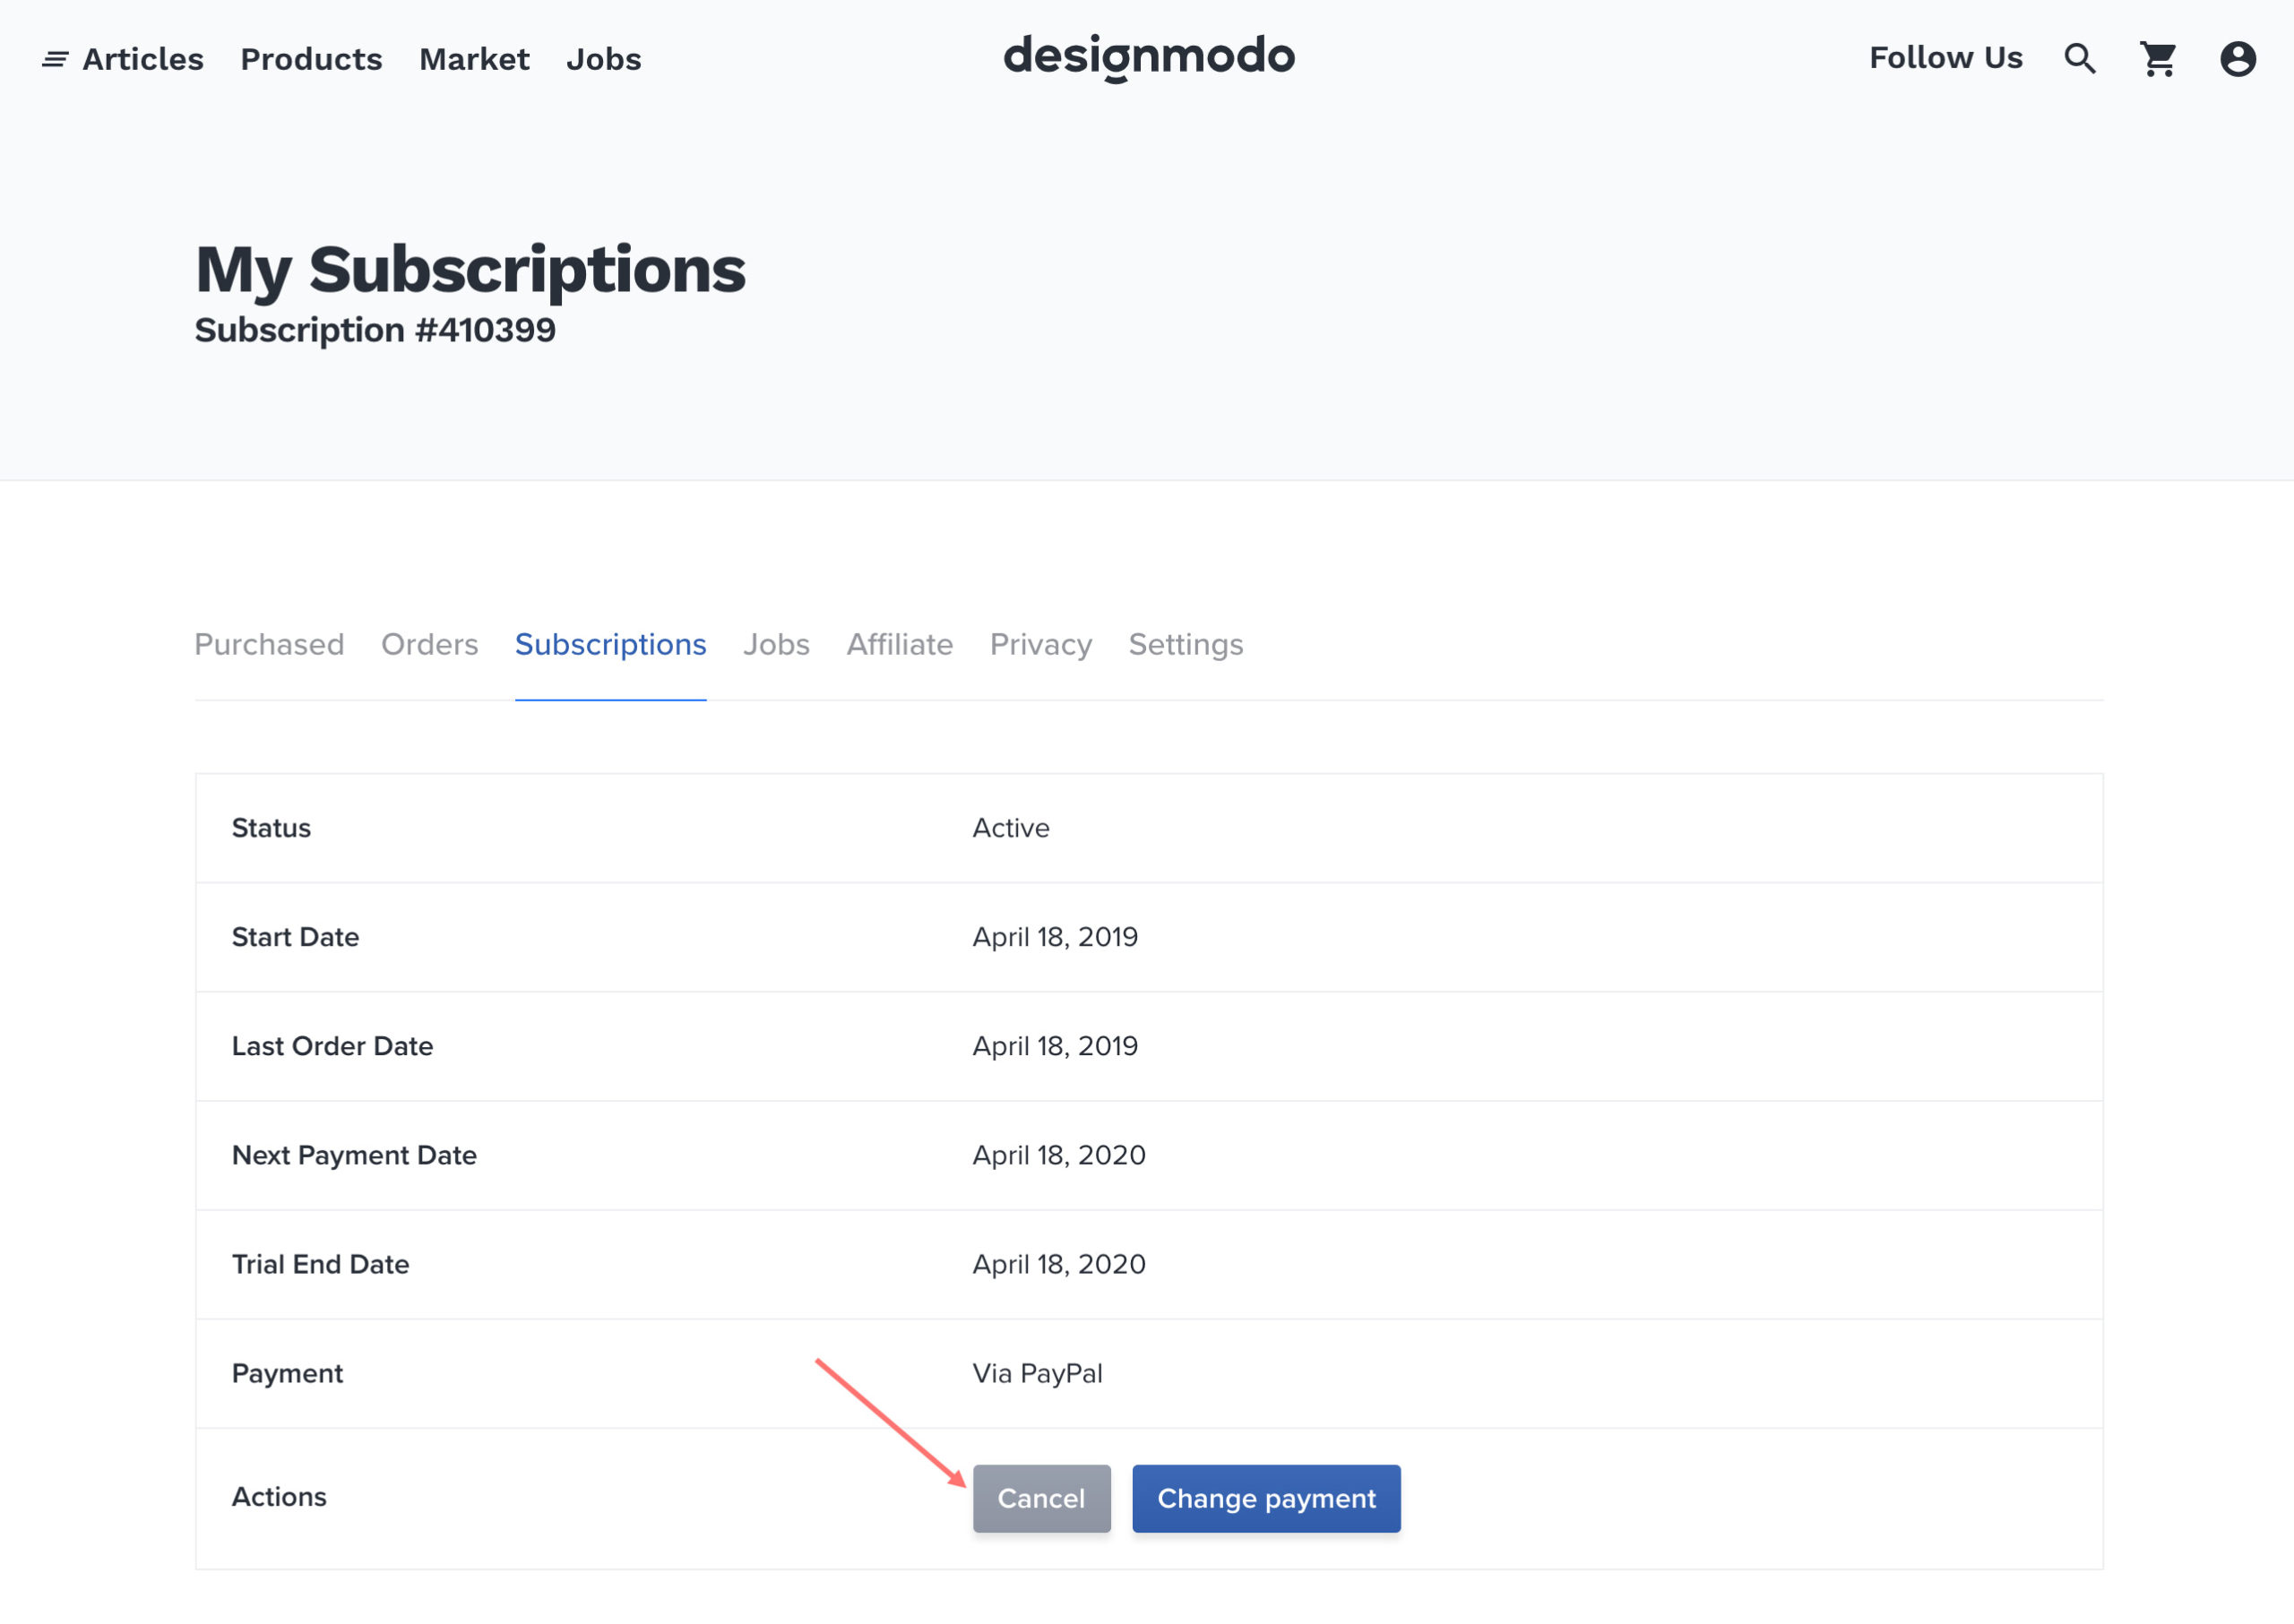Switch to the Affiliate tab

click(x=900, y=644)
